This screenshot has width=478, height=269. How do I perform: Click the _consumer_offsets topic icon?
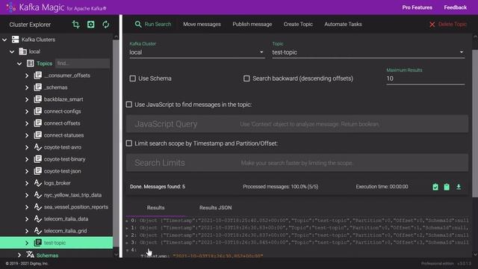38,75
